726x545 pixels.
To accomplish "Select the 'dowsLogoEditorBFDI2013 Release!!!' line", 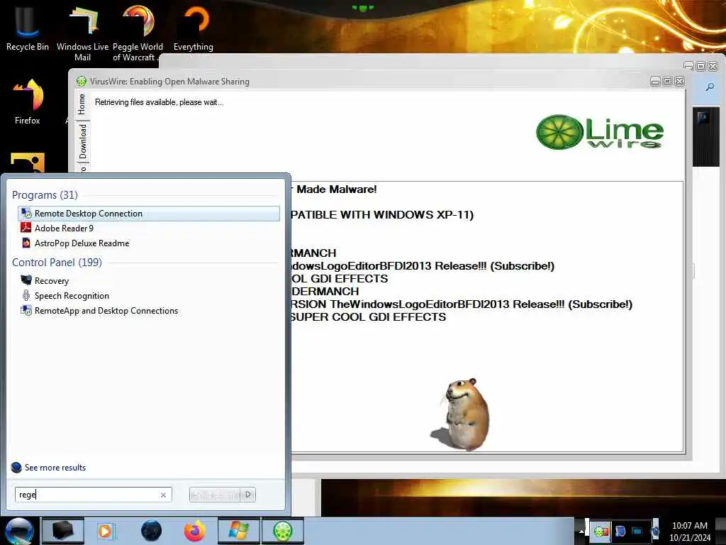I will click(x=423, y=266).
